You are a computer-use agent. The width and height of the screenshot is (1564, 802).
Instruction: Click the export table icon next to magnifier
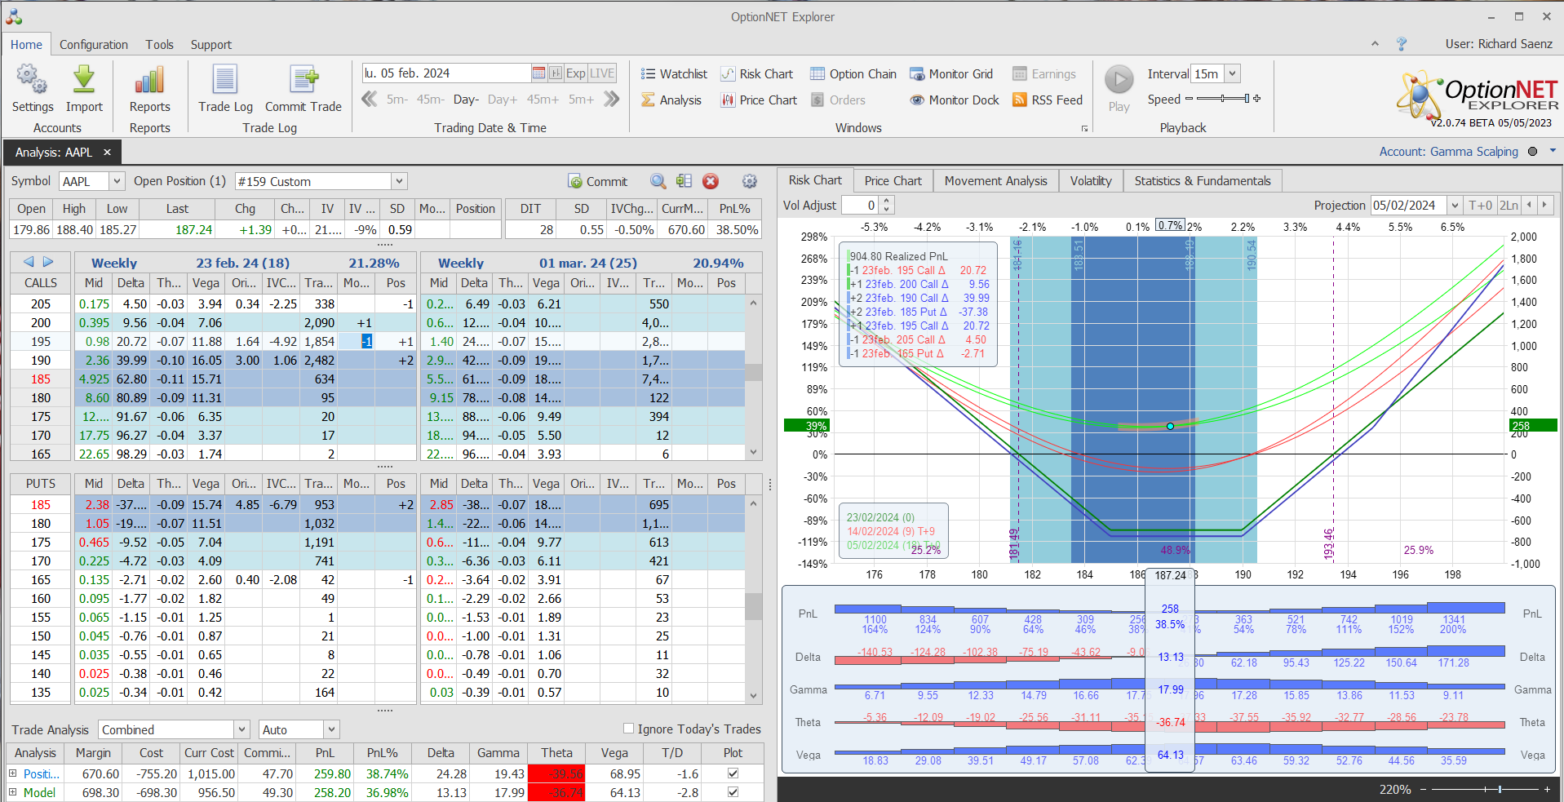[684, 181]
